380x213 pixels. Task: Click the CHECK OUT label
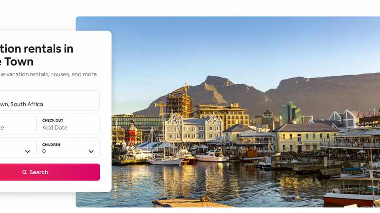(52, 120)
